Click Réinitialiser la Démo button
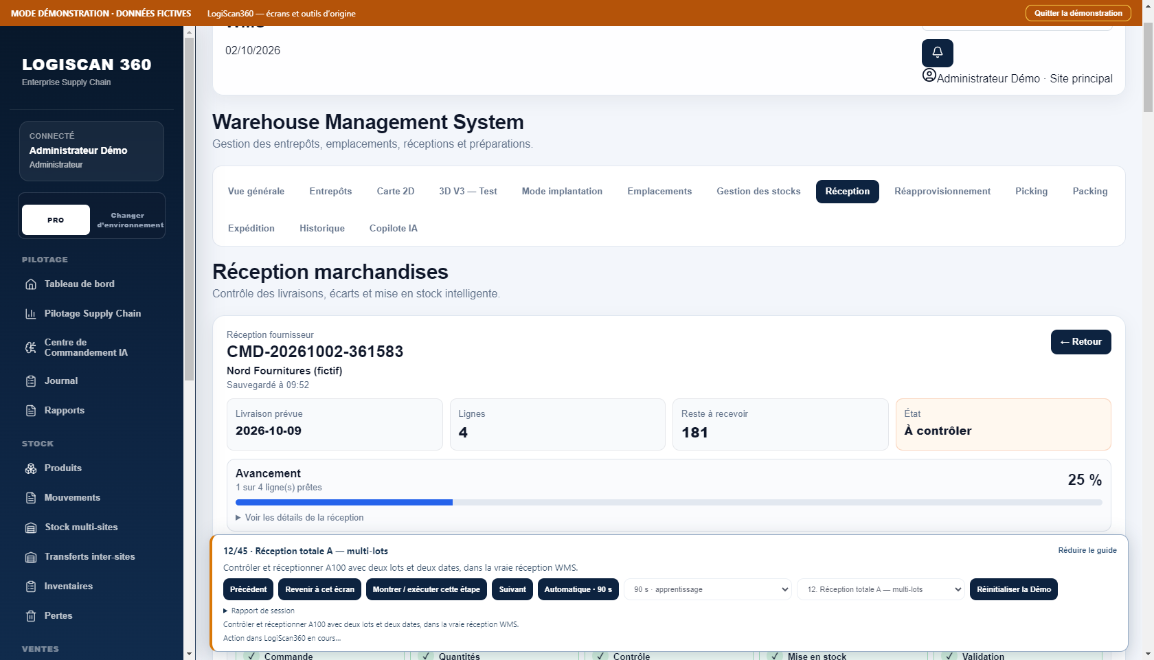Viewport: 1154px width, 660px height. 1014,589
